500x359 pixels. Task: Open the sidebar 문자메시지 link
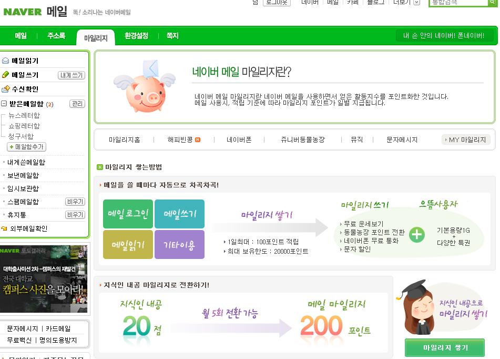[x=22, y=328]
